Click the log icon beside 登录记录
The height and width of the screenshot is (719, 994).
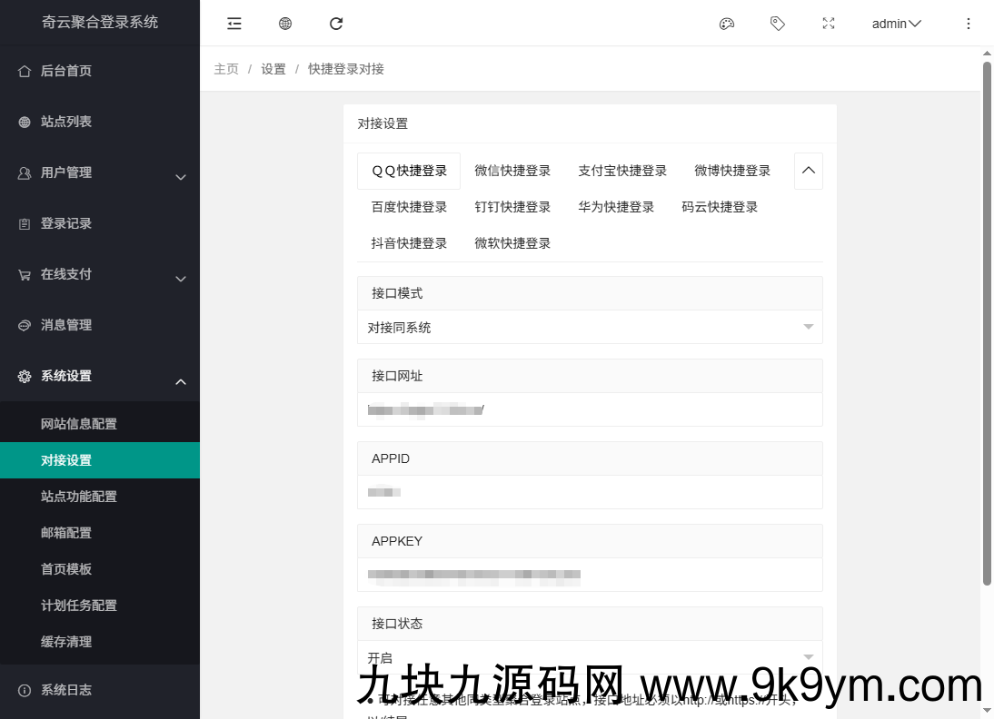tap(25, 223)
